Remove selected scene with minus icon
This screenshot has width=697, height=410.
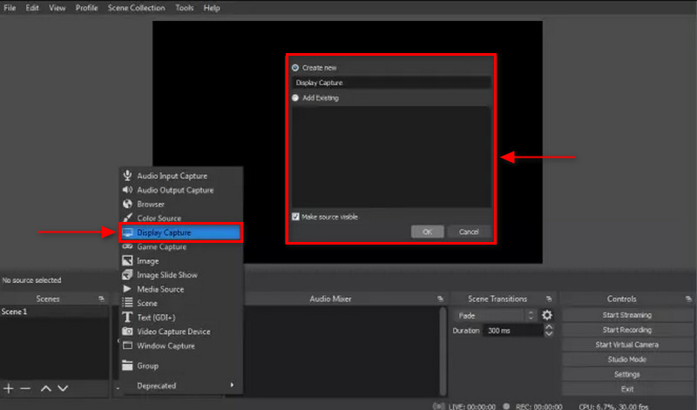pos(25,388)
